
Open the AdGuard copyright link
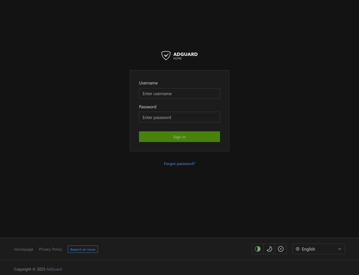pos(54,269)
